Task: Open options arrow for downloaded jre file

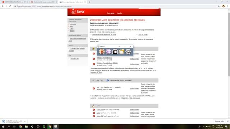Action: click(x=25, y=121)
